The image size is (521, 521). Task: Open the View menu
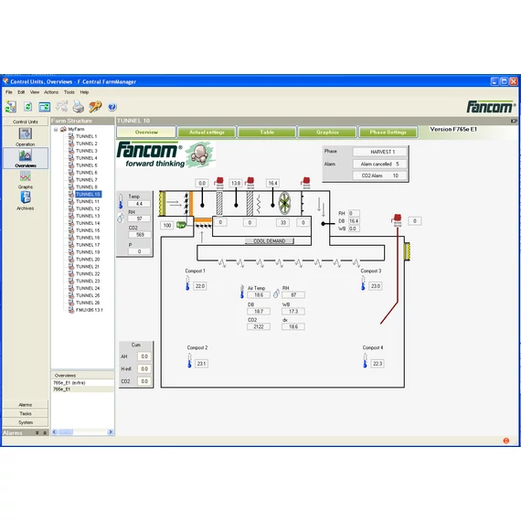(x=35, y=92)
